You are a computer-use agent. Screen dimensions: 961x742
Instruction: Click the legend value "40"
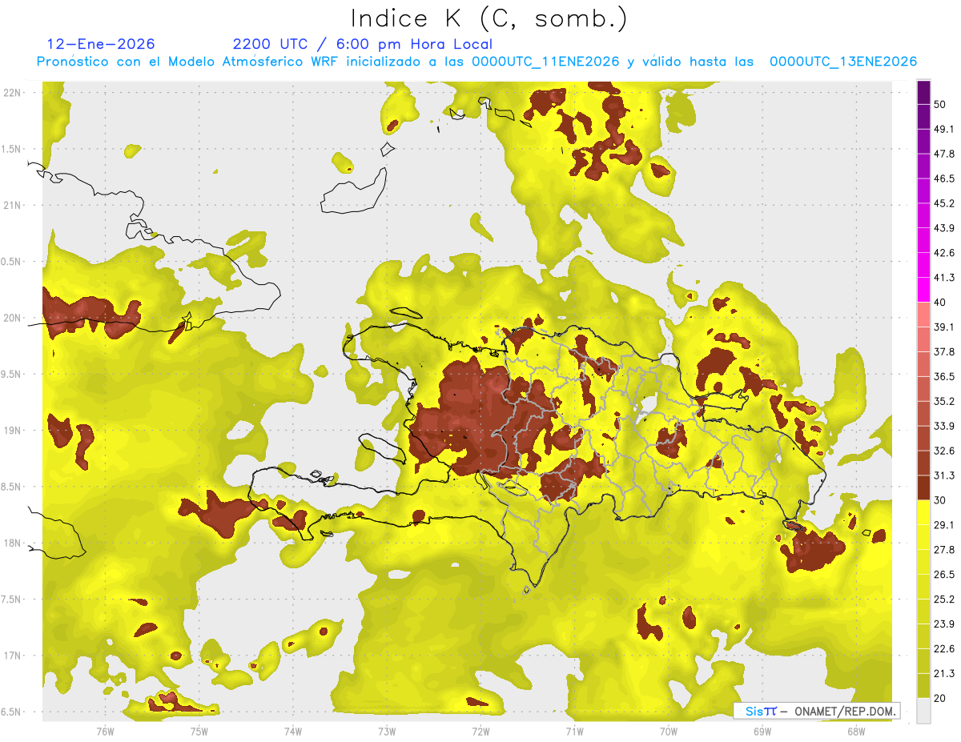[x=941, y=303]
